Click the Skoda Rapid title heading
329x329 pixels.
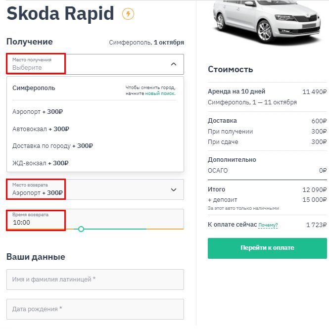pyautogui.click(x=60, y=13)
